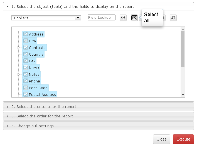
Task: Click the field list vertical scrollbar thumb
Action: coord(183,49)
